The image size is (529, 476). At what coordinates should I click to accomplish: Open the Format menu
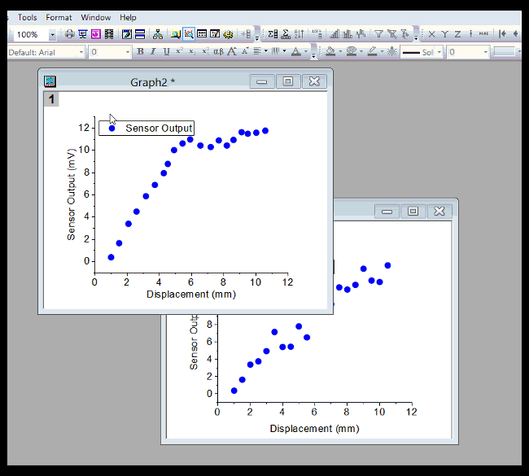click(59, 17)
